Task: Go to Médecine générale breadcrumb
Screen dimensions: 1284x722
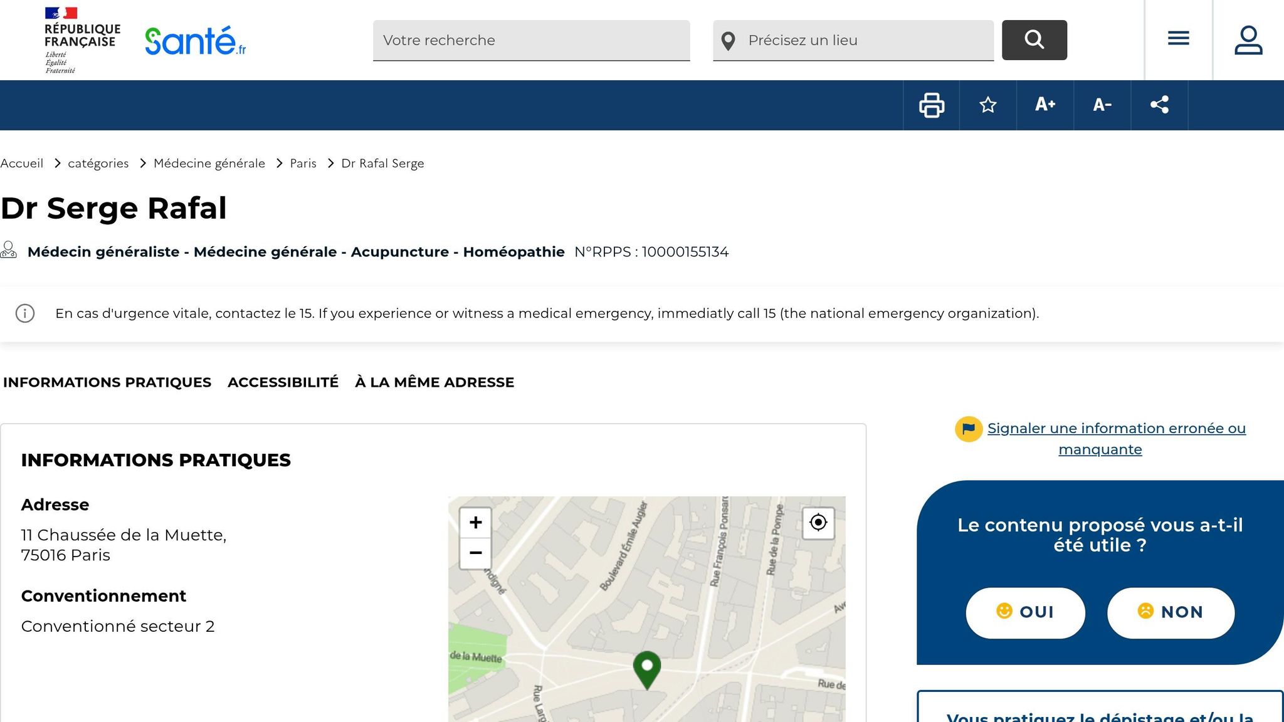Action: [x=209, y=164]
